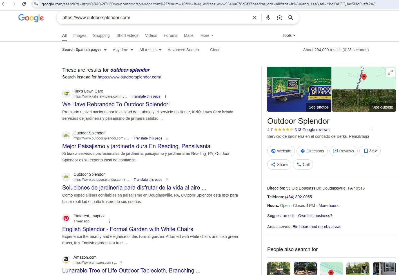Click More hours link

(328, 206)
